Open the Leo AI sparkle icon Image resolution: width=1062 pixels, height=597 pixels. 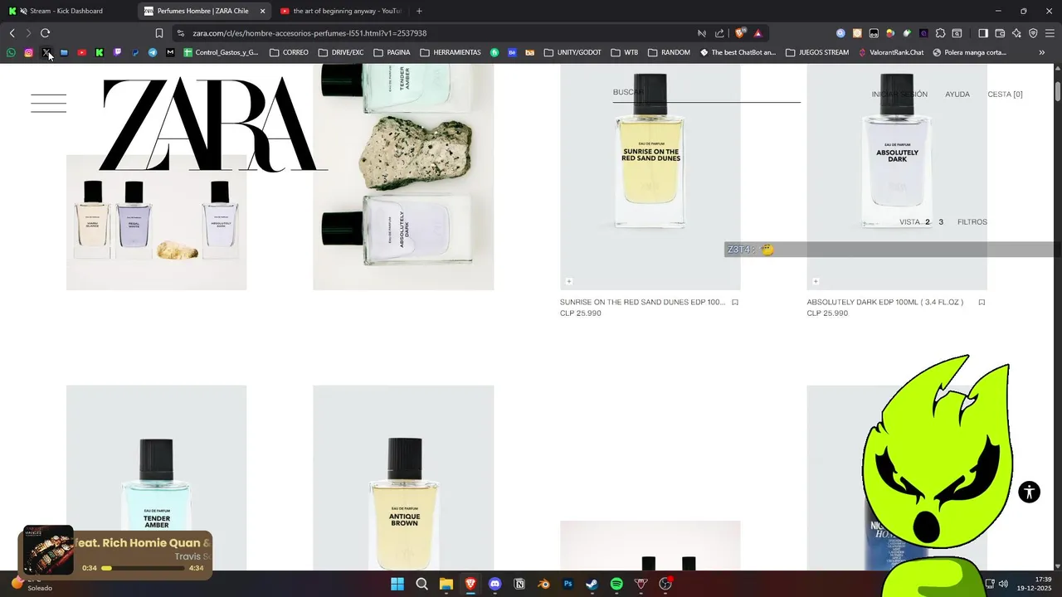tap(1016, 33)
